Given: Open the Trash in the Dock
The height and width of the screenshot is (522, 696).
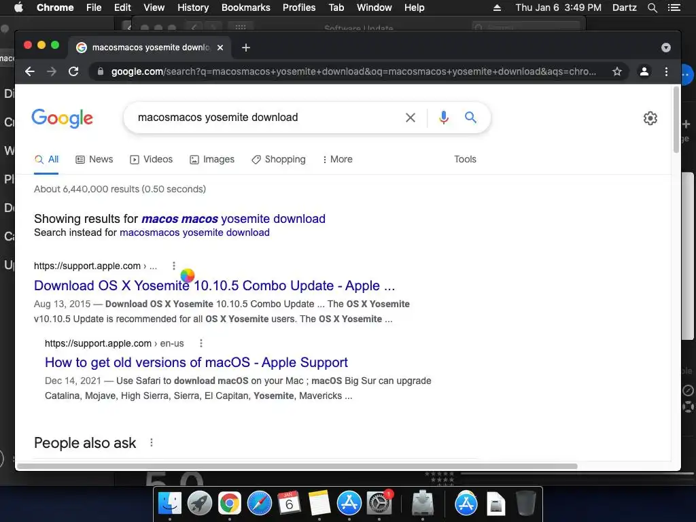Looking at the screenshot, I should tap(526, 504).
